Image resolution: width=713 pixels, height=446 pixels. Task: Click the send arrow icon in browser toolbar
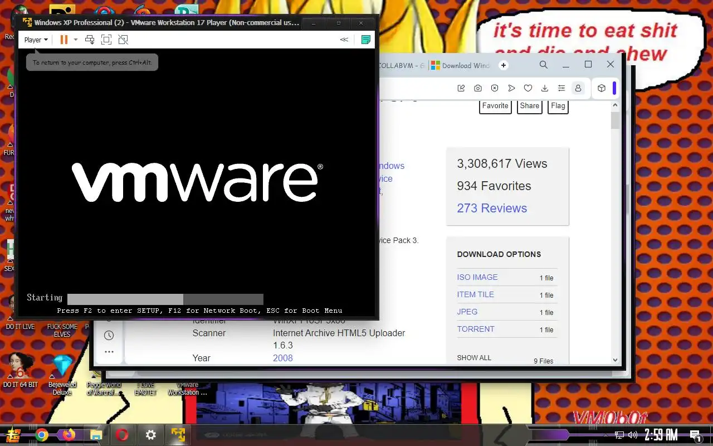coord(511,88)
